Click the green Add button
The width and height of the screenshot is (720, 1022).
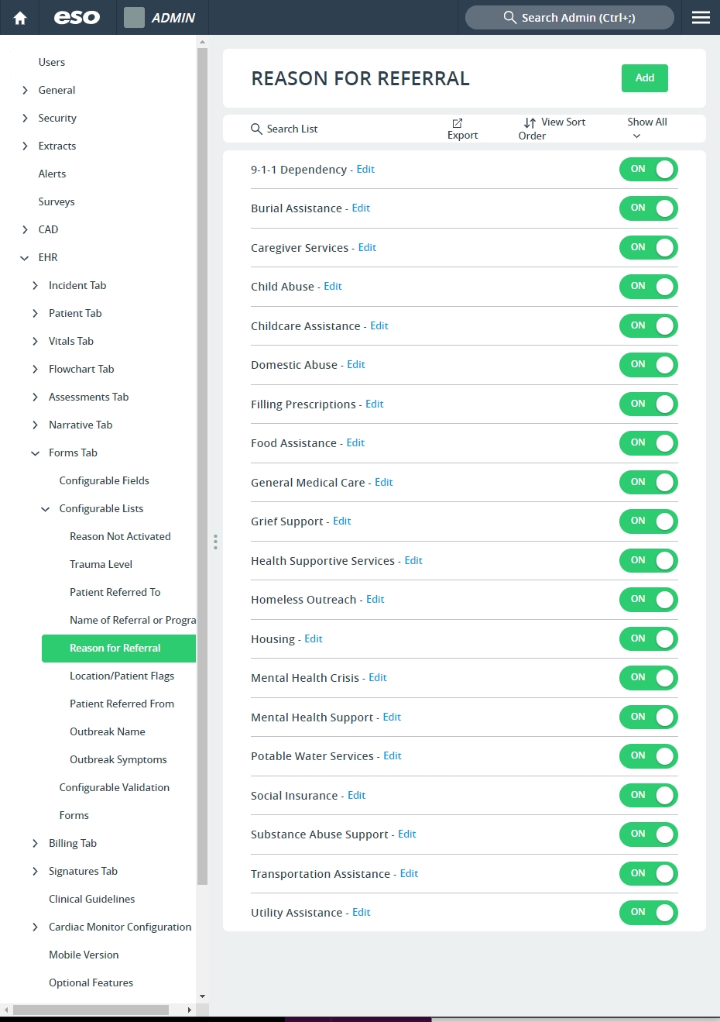pos(645,78)
